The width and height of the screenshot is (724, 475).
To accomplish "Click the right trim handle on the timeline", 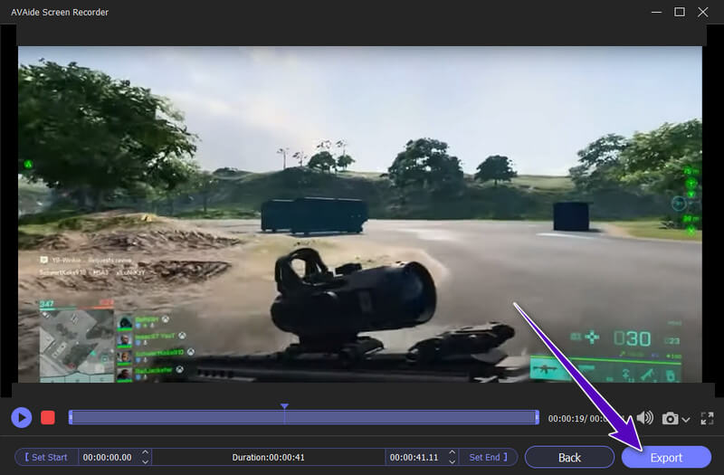I will coord(537,417).
